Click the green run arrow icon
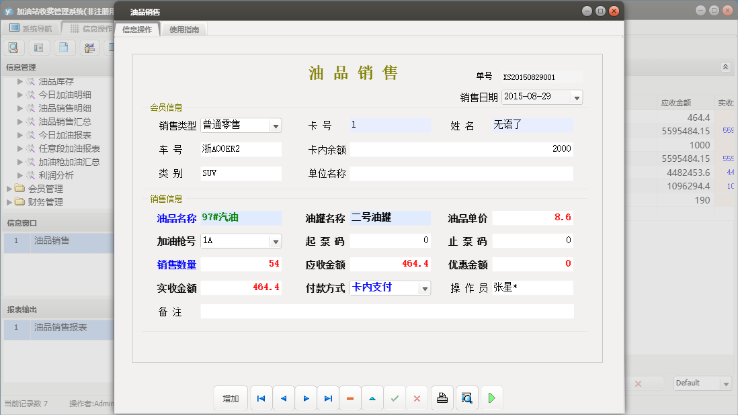Screen dimensions: 738x415 (x=491, y=398)
